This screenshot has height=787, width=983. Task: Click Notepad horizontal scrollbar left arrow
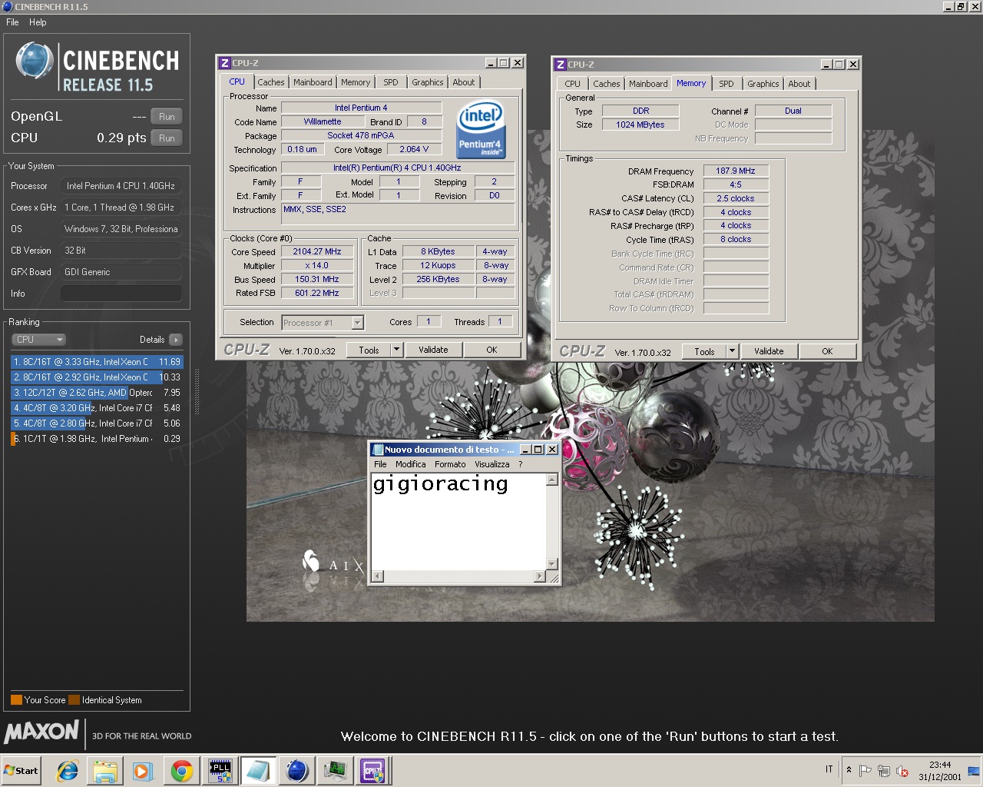[x=378, y=576]
